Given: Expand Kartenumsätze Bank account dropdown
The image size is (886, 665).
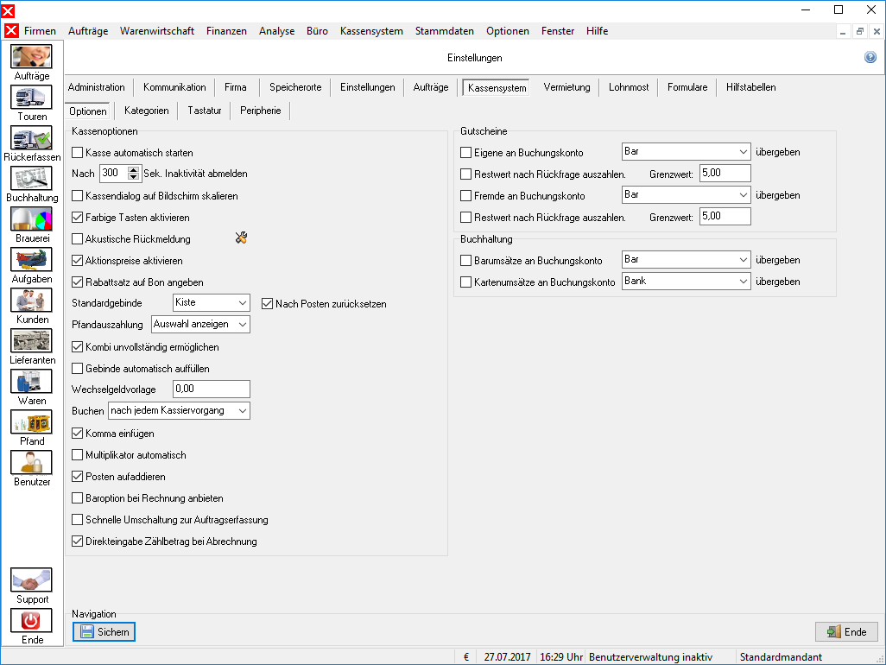Looking at the screenshot, I should click(x=686, y=282).
